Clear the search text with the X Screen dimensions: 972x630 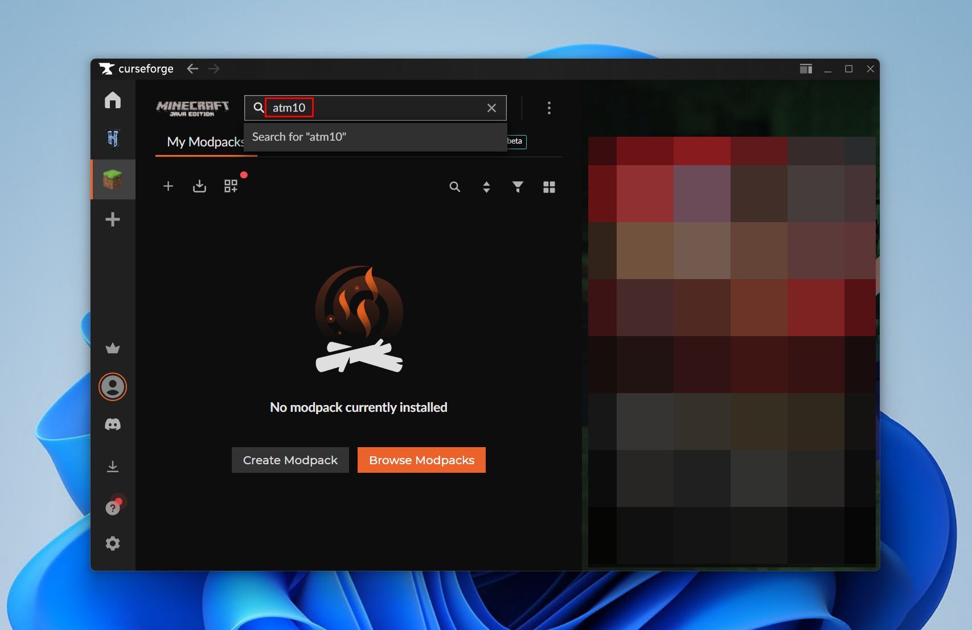click(492, 108)
